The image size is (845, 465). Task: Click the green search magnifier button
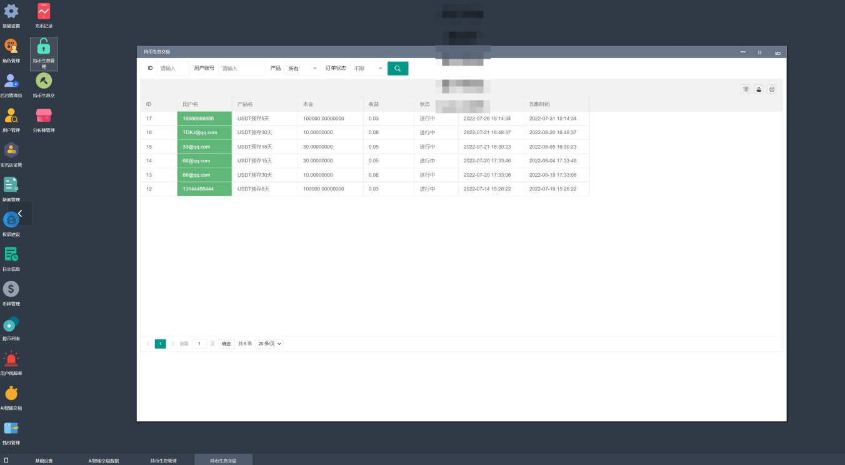pos(397,68)
